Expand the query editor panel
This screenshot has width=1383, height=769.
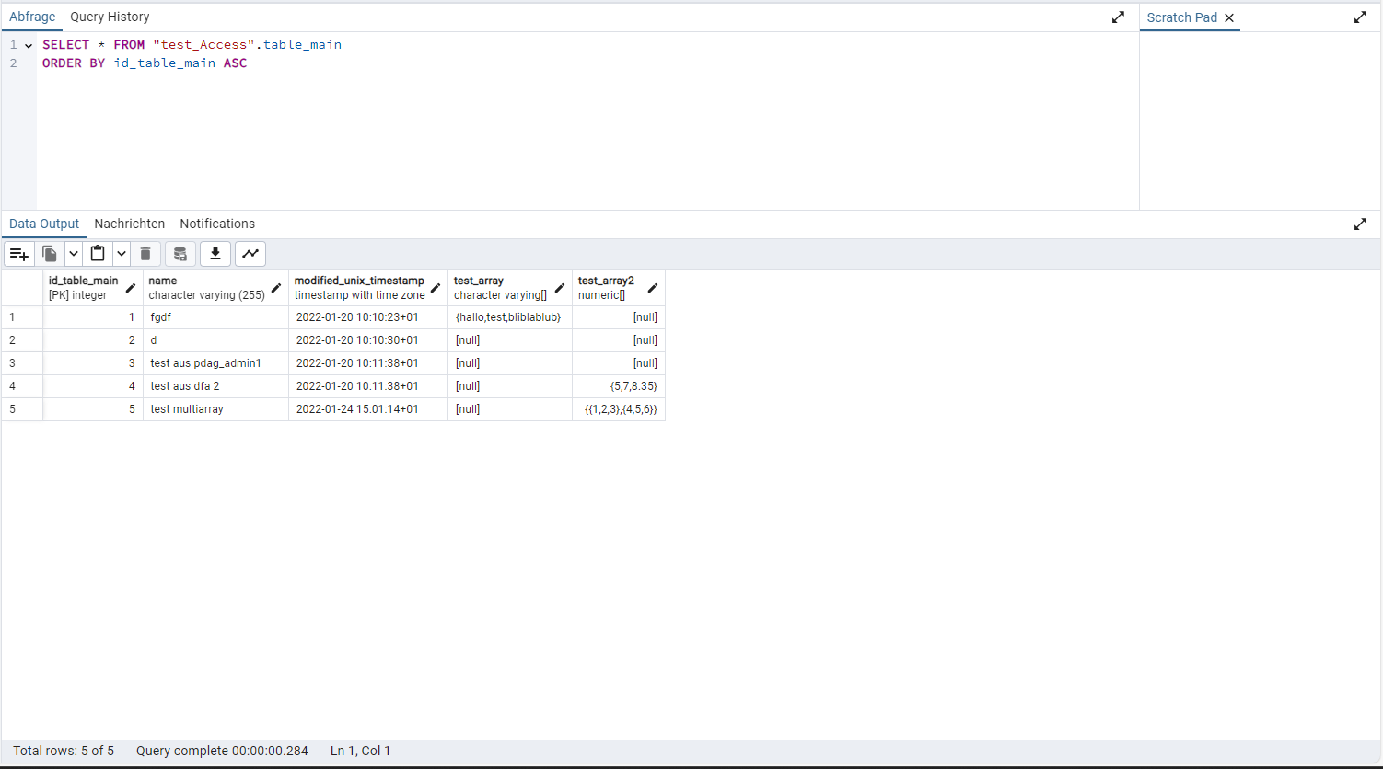(1118, 17)
